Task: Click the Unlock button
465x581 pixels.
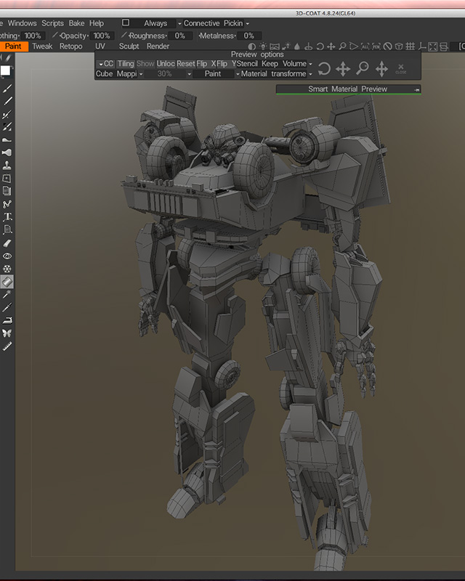Action: [166, 64]
